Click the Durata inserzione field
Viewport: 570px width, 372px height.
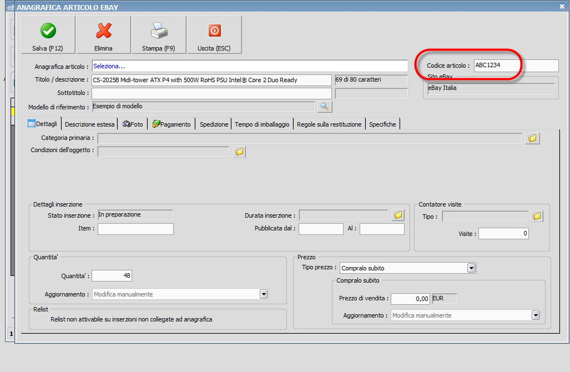pos(344,215)
